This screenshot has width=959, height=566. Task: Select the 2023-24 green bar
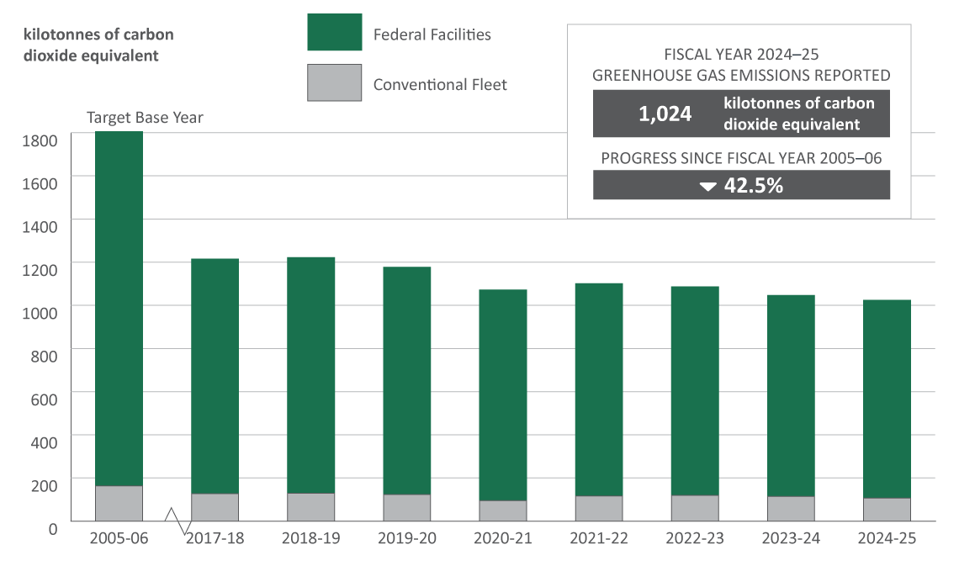791,395
